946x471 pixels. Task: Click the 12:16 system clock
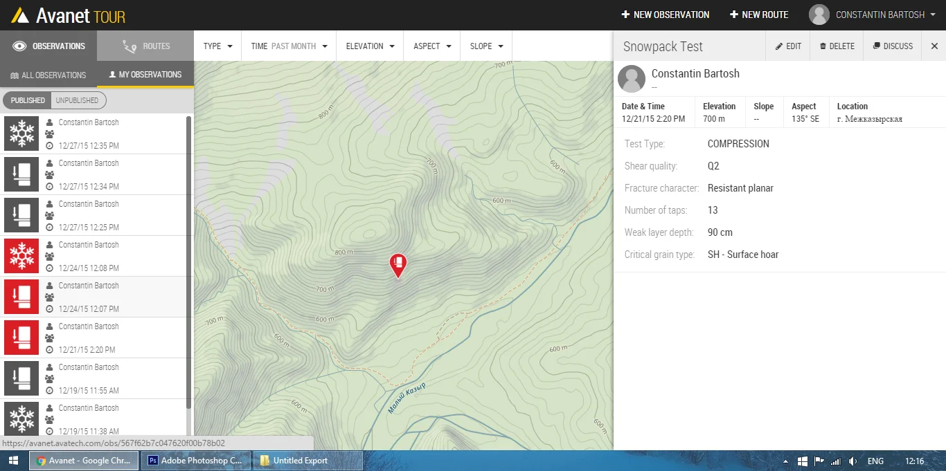tap(914, 461)
